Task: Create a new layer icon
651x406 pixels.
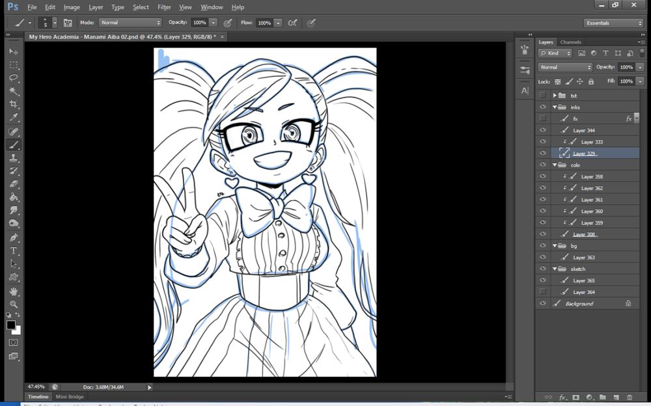Action: [616, 398]
